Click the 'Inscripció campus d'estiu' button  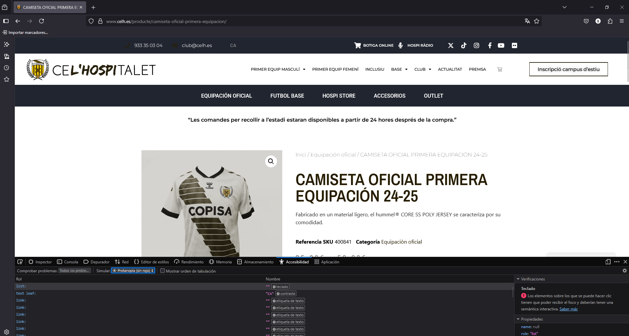click(568, 69)
